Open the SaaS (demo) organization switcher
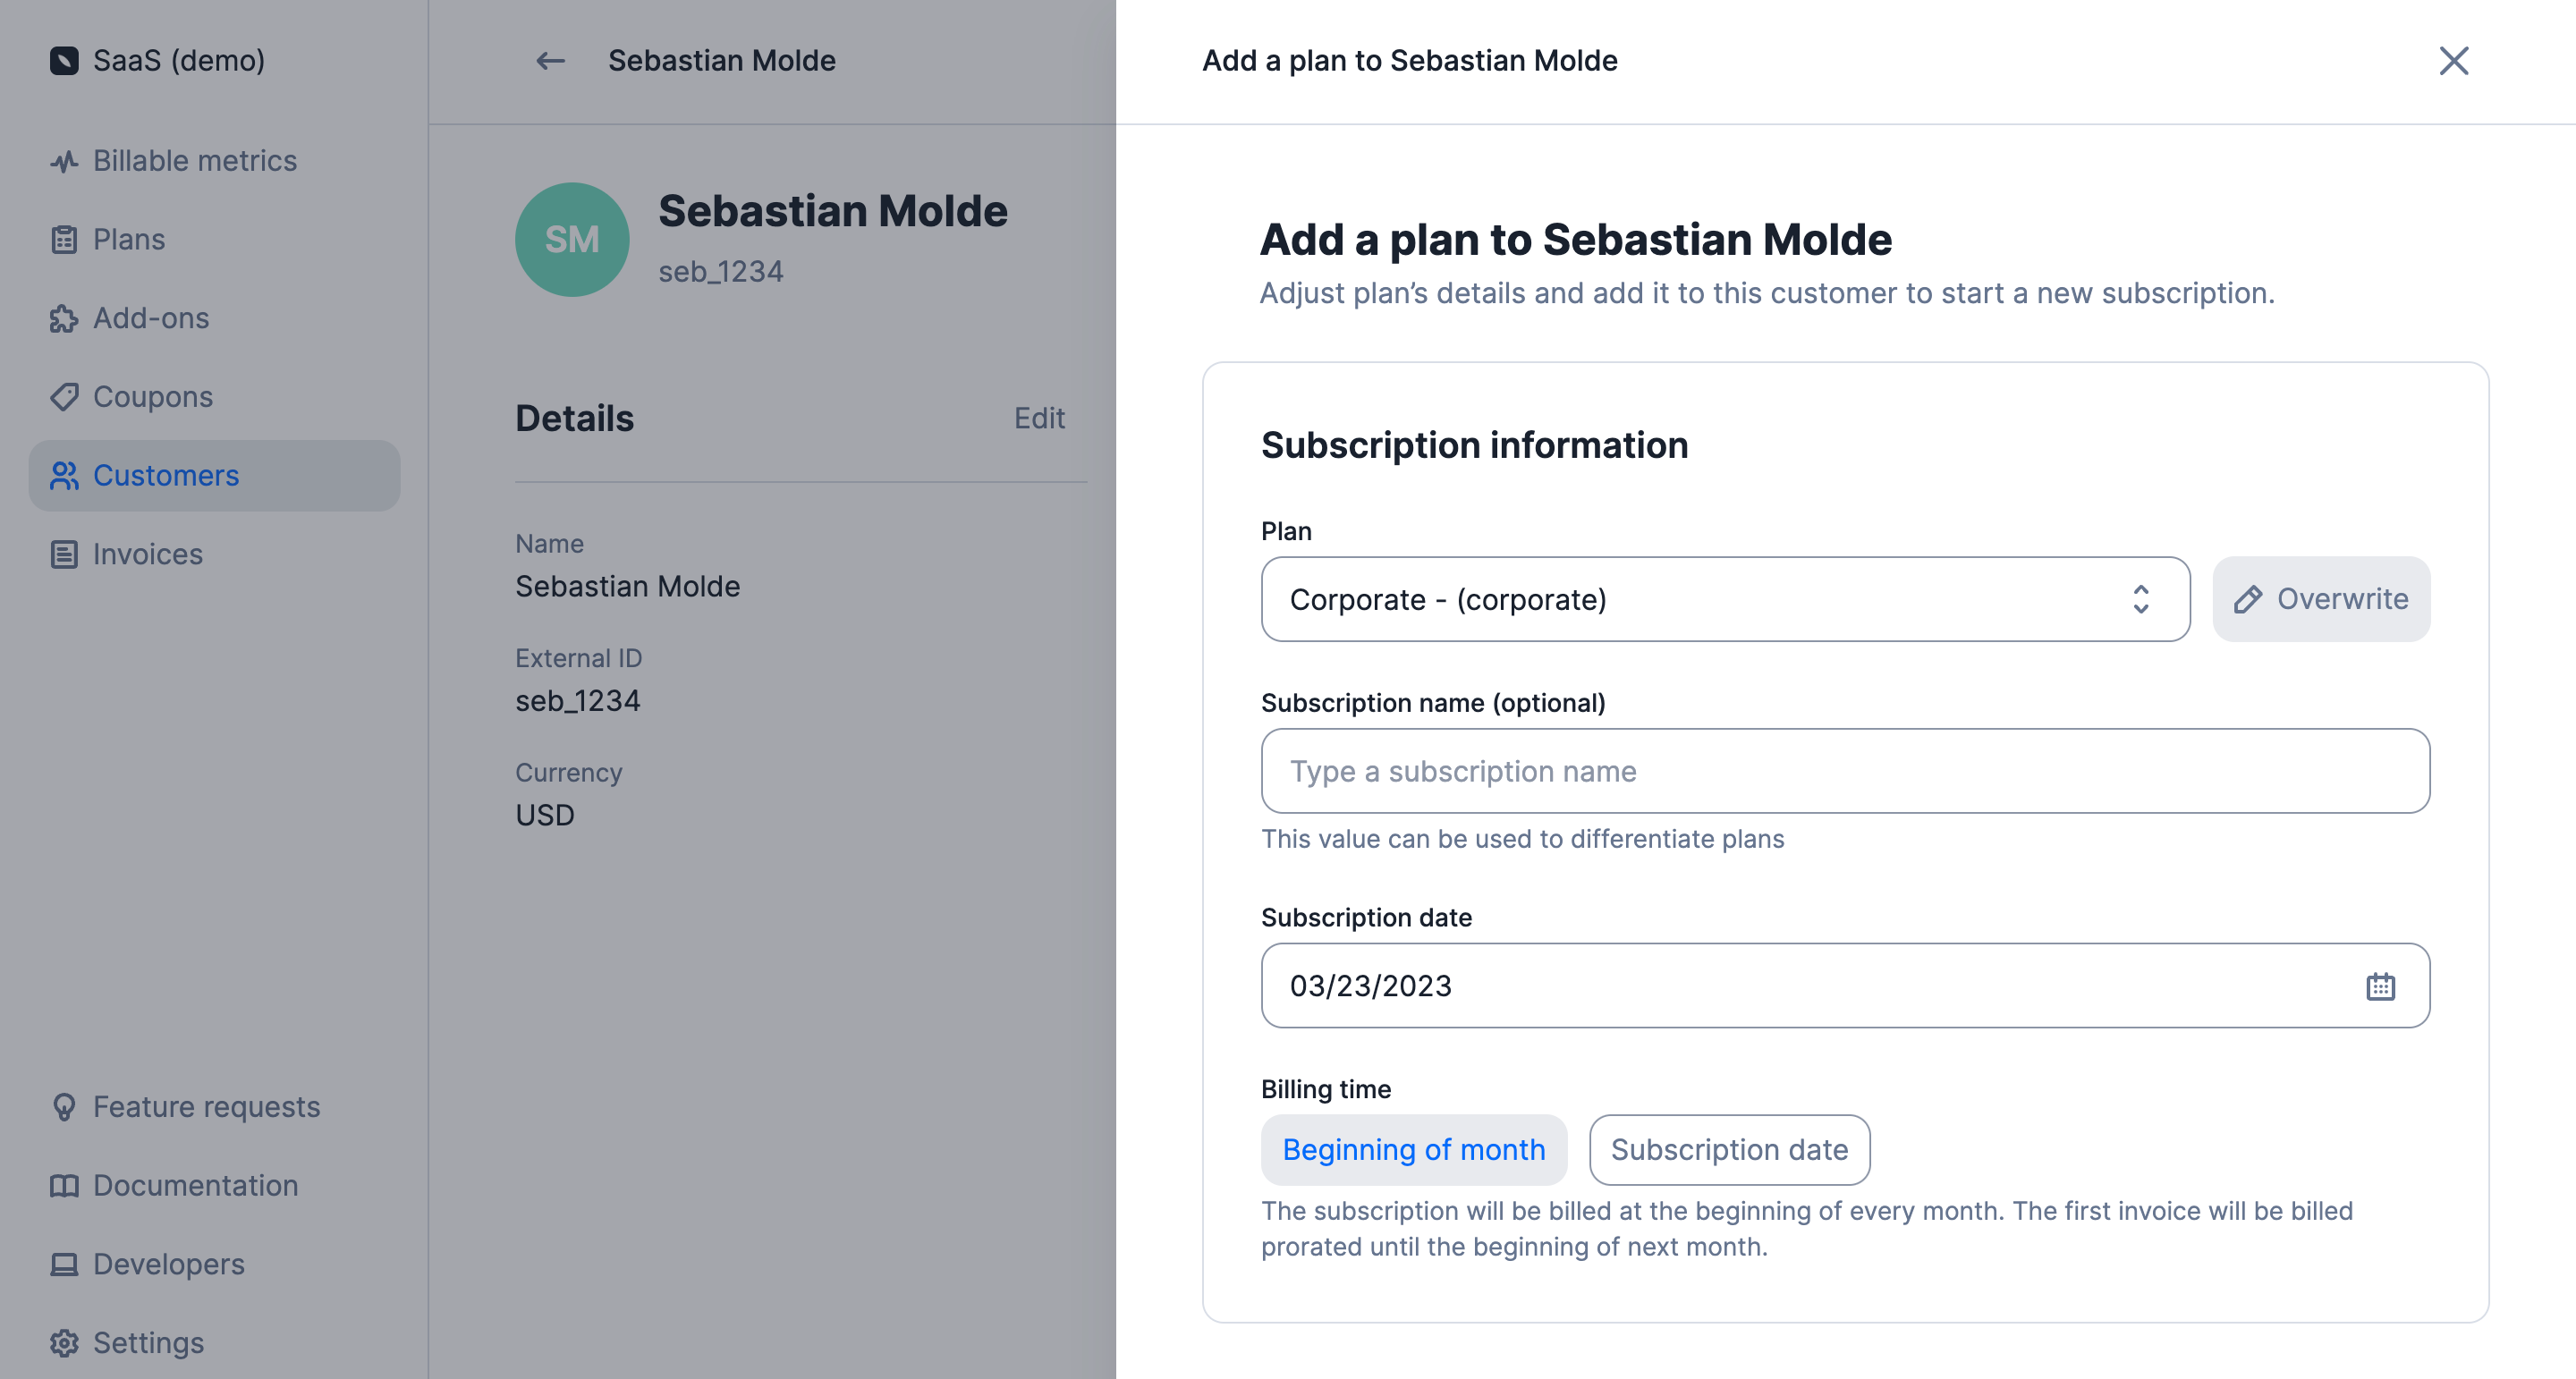 tap(158, 61)
